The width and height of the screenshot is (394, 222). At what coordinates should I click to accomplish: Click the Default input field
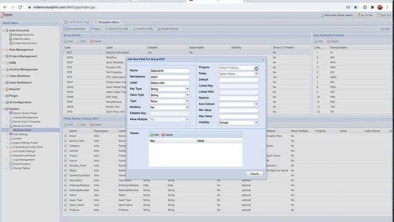tap(238, 80)
